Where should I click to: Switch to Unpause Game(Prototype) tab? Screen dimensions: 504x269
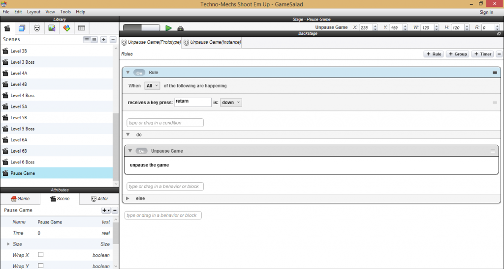(x=151, y=42)
